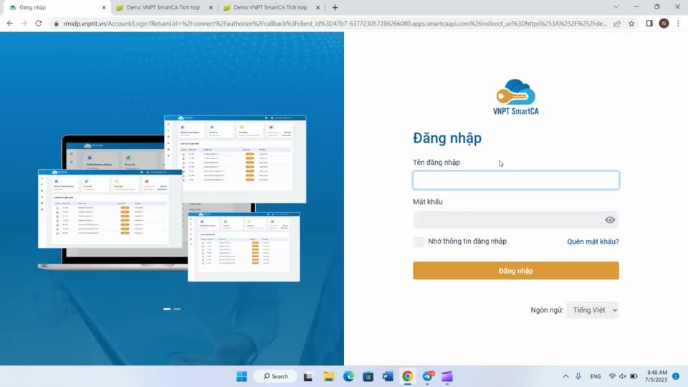Select the first carousel slide indicator
The image size is (688, 387).
[167, 309]
